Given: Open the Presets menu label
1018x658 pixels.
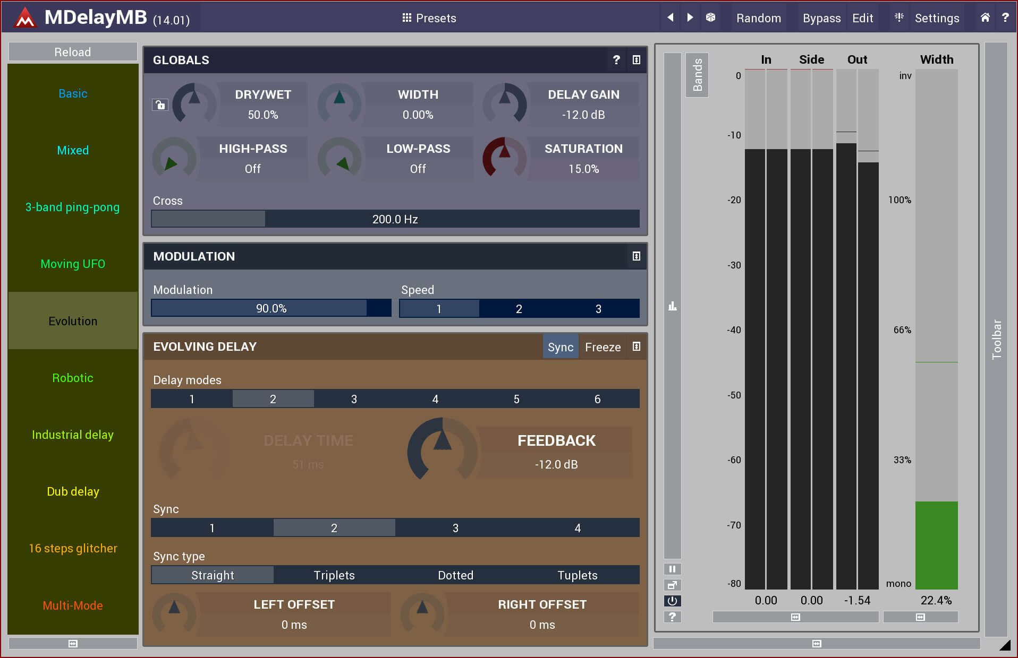Looking at the screenshot, I should pyautogui.click(x=436, y=18).
